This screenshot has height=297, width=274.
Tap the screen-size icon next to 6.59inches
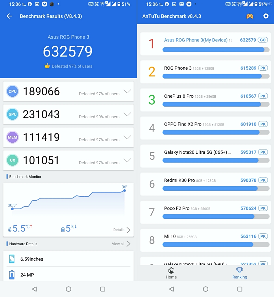point(12,259)
